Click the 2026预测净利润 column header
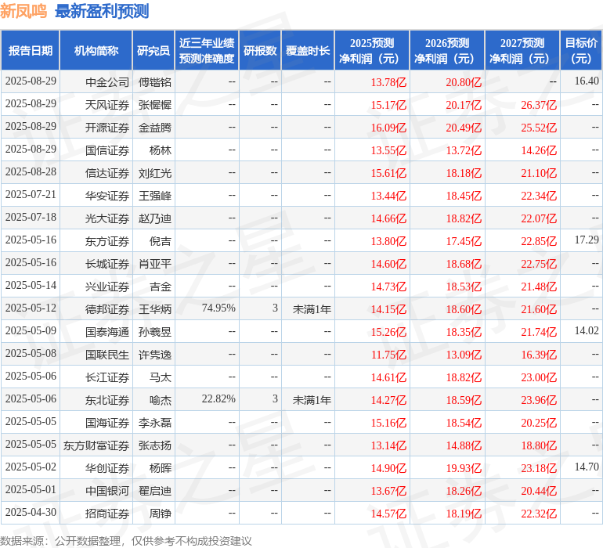This screenshot has width=603, height=548. [x=447, y=51]
